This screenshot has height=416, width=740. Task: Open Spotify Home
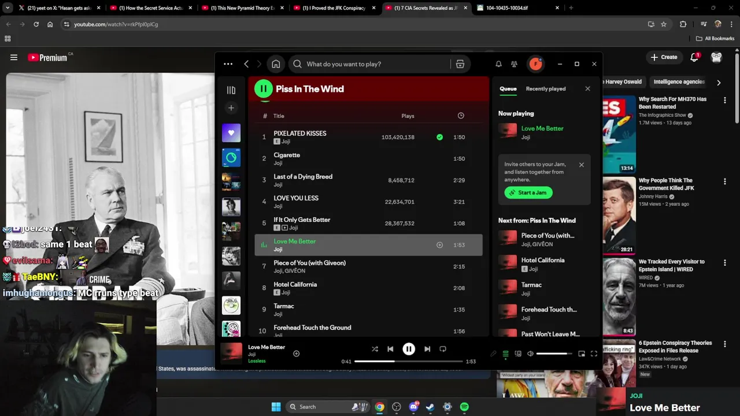pos(276,64)
